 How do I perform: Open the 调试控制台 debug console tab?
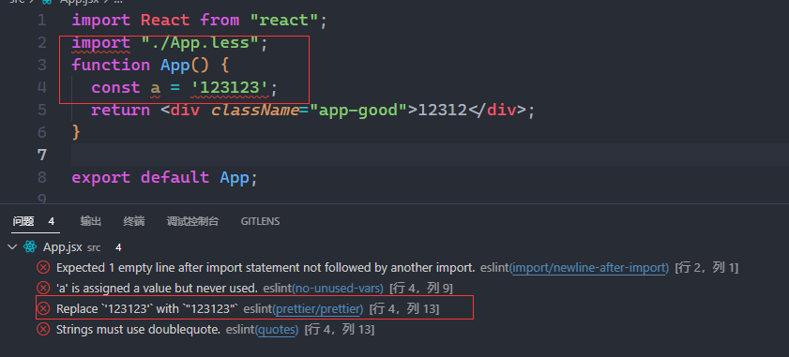[x=192, y=221]
